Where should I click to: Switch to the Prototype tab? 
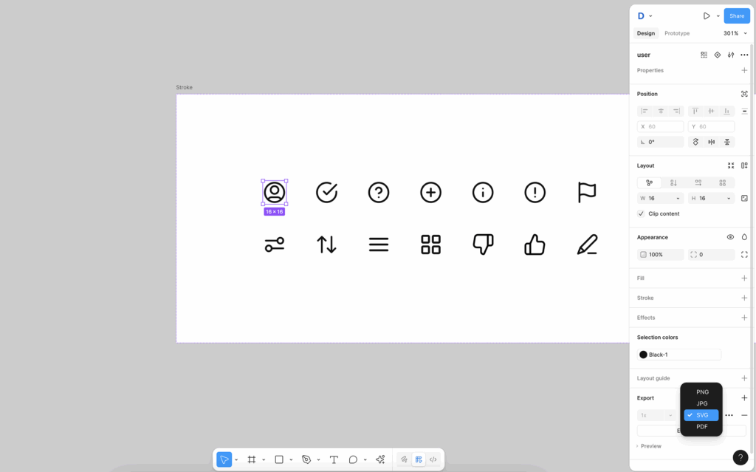677,33
